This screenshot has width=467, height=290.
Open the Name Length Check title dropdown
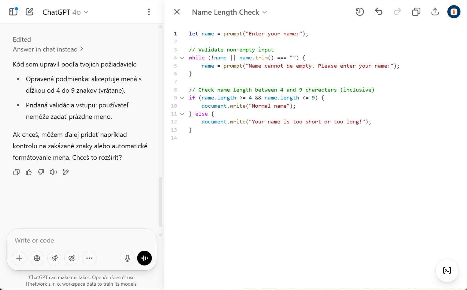[x=264, y=12]
